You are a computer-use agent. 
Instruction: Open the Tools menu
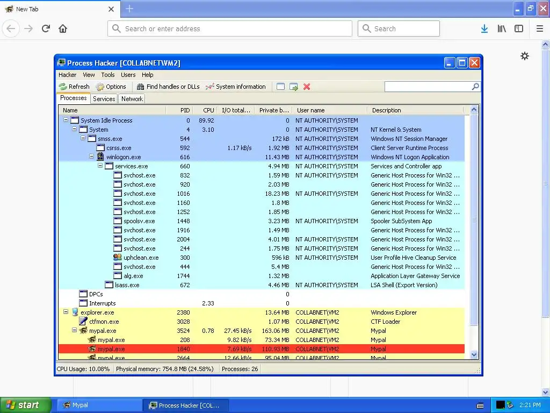coord(108,75)
